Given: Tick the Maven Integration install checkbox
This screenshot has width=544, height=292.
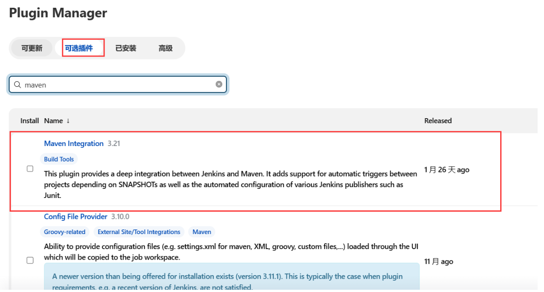Looking at the screenshot, I should [30, 169].
